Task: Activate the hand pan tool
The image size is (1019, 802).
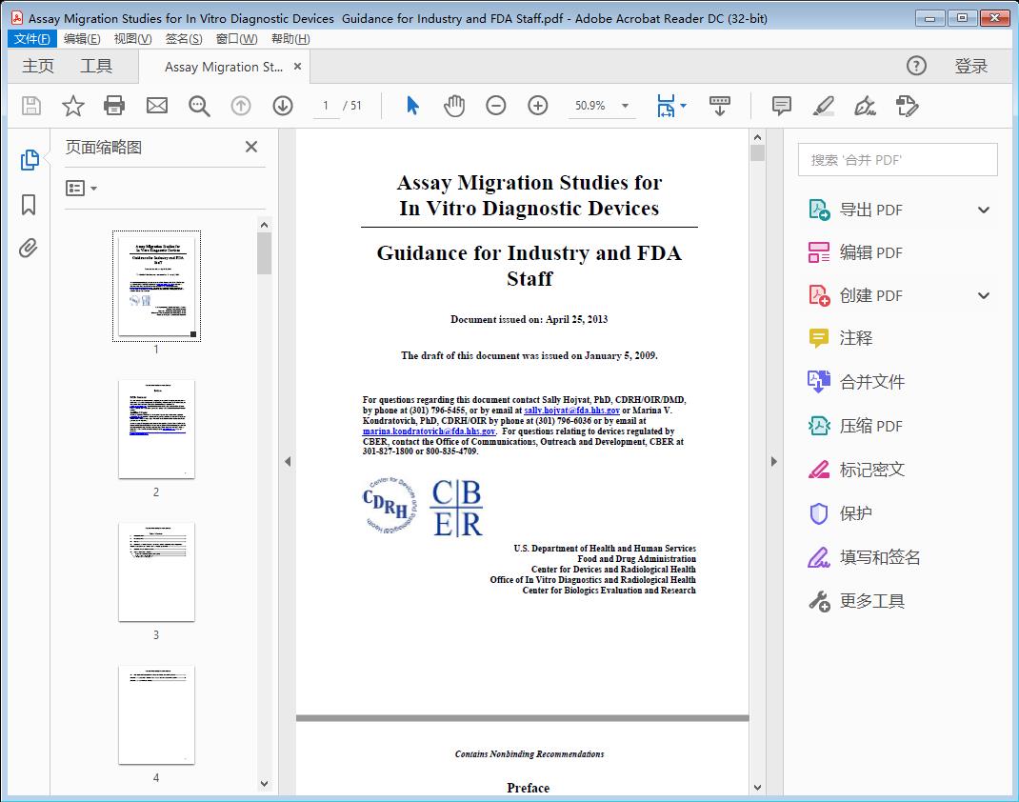Action: point(454,106)
